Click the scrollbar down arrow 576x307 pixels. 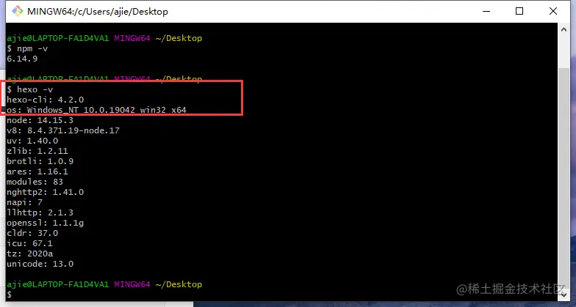pyautogui.click(x=564, y=294)
